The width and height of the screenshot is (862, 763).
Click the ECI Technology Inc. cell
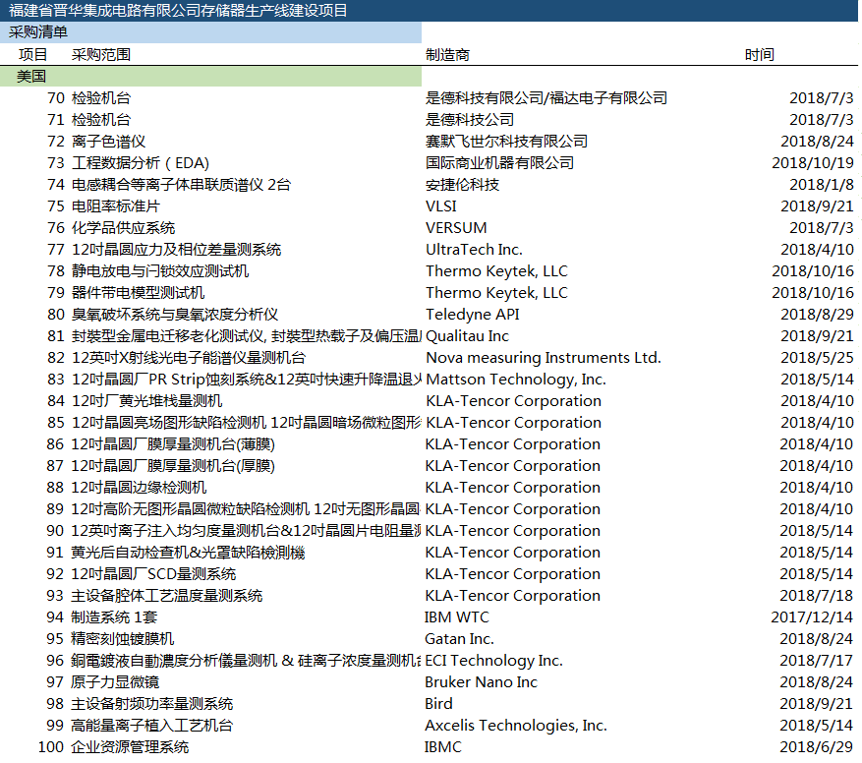(493, 660)
